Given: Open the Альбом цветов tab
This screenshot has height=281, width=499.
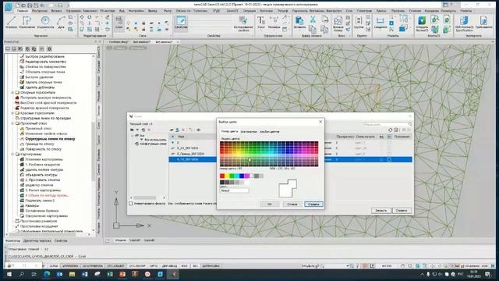Looking at the screenshot, I should [269, 132].
